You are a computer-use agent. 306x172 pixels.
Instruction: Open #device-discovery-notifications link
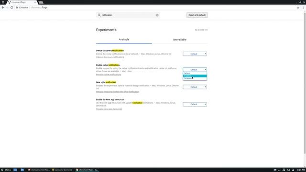pyautogui.click(x=110, y=57)
